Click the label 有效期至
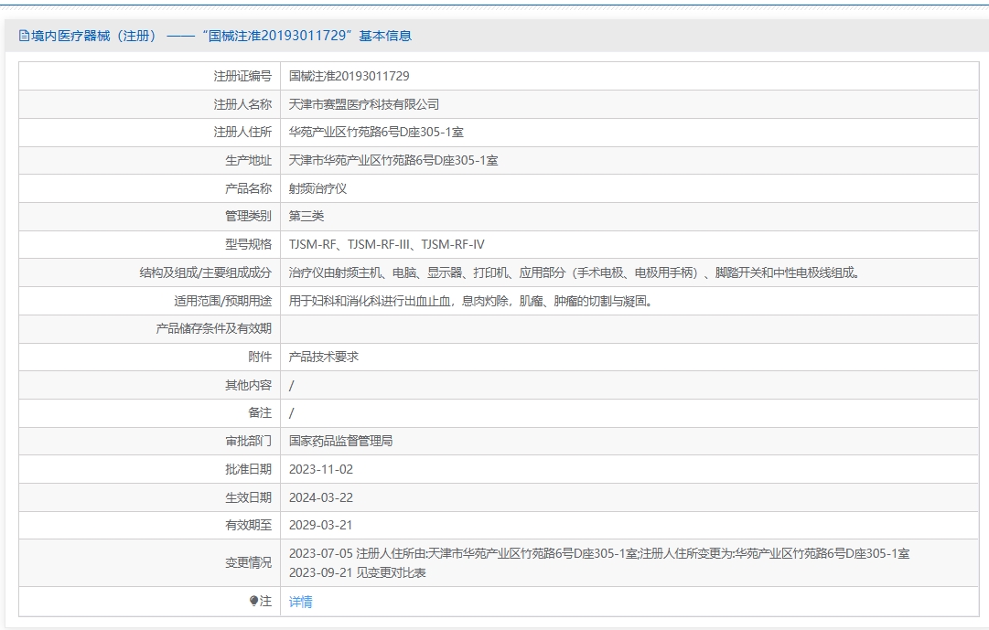The width and height of the screenshot is (989, 630). click(x=249, y=526)
